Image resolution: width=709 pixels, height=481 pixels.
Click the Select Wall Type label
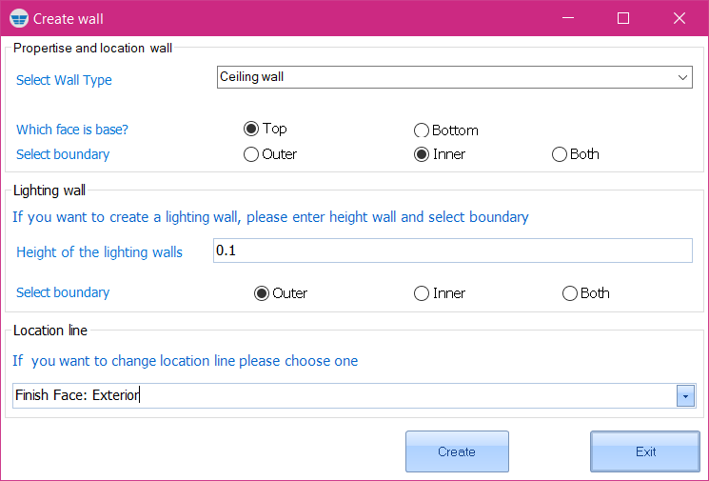click(64, 80)
